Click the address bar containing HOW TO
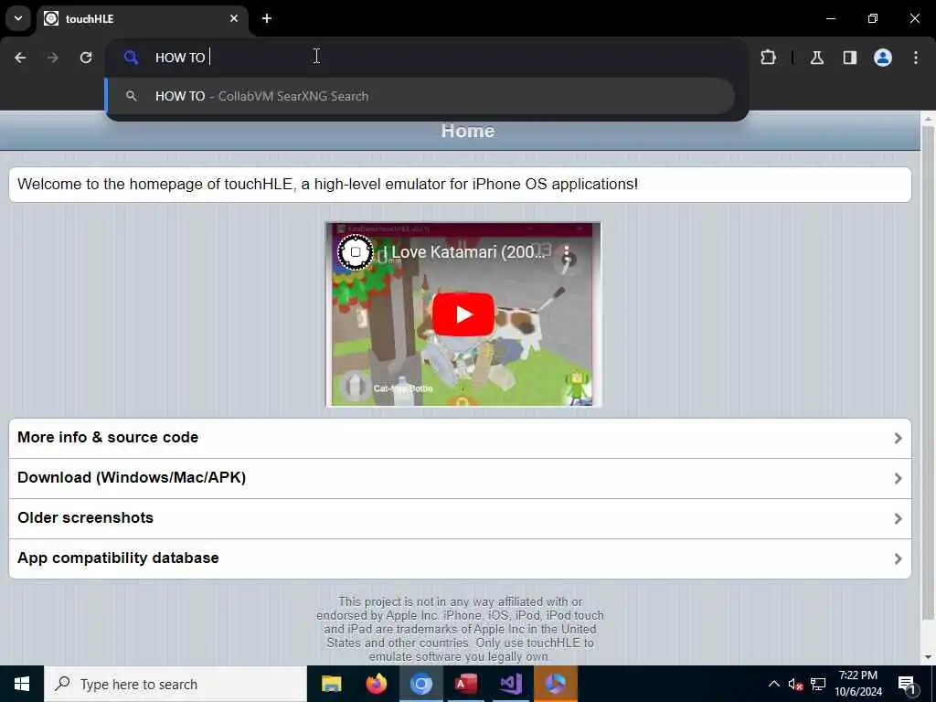 [x=427, y=58]
